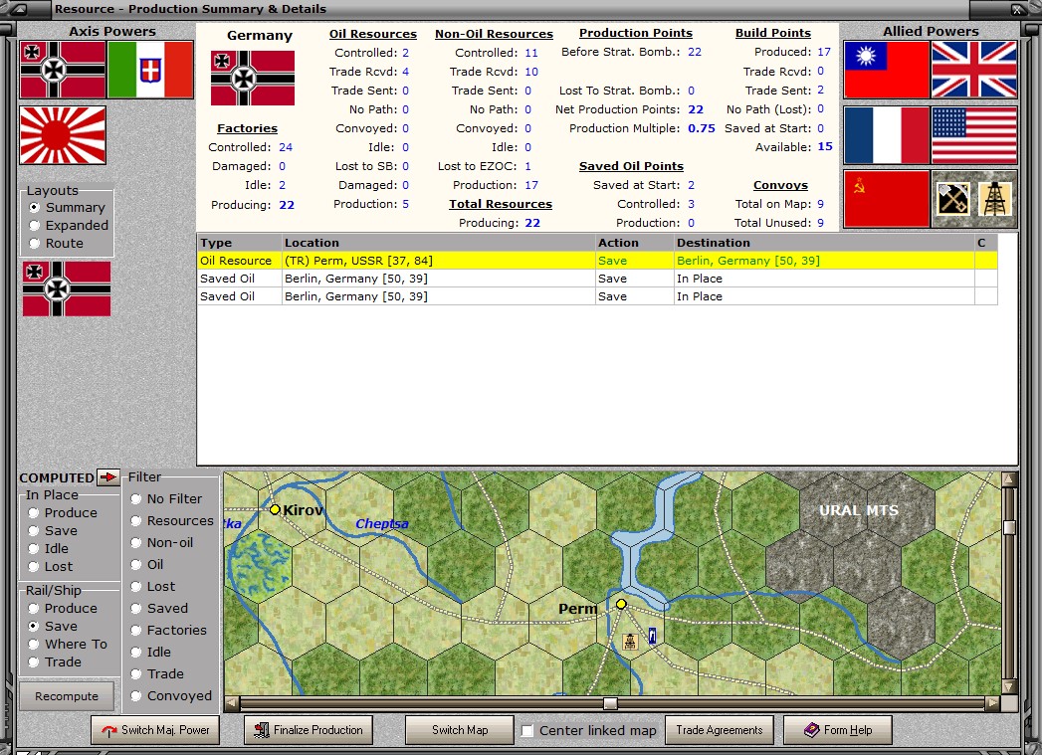Choose the Route layout option
The width and height of the screenshot is (1042, 755).
coord(57,243)
